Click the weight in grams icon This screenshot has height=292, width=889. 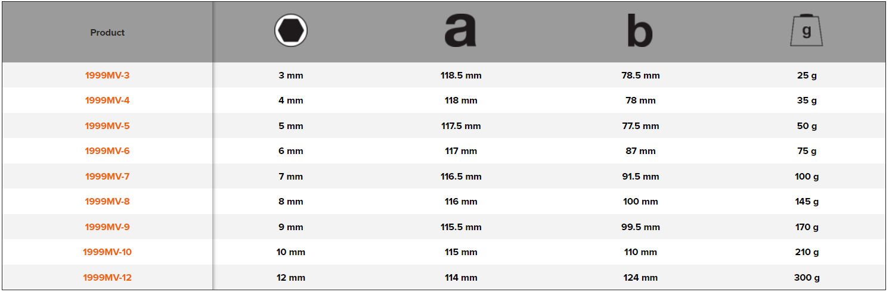[x=806, y=31]
